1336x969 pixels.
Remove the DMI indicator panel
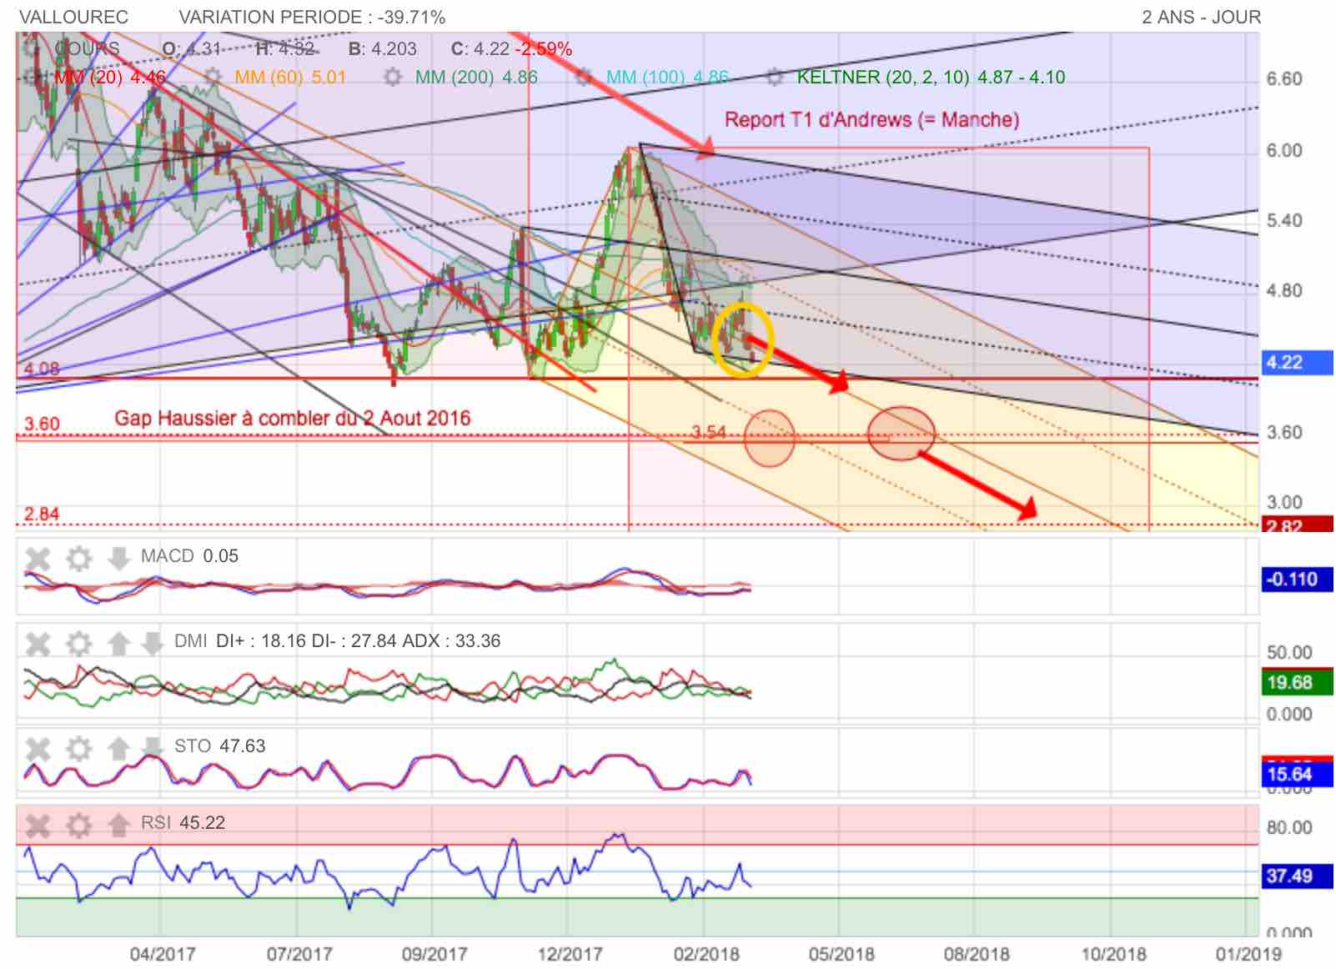click(38, 643)
